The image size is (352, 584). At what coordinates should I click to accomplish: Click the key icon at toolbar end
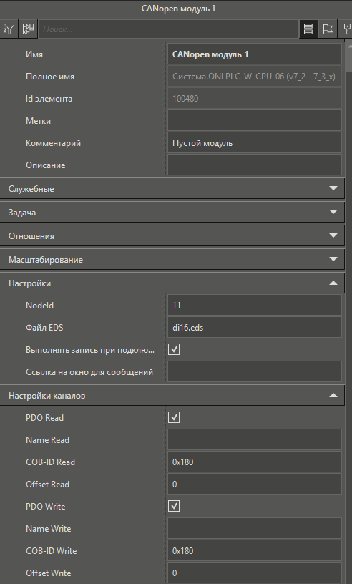346,29
